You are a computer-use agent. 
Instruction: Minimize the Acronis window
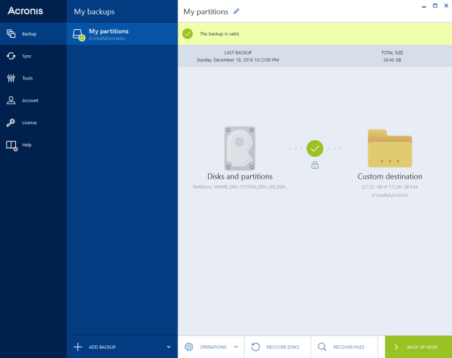pos(424,7)
